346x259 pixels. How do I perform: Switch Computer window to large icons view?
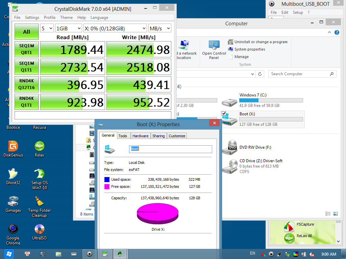pos(336,213)
